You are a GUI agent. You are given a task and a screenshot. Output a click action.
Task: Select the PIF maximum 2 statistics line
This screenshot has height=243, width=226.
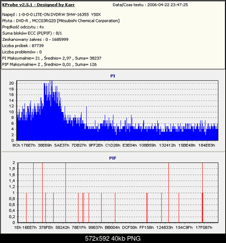[x=50, y=64]
